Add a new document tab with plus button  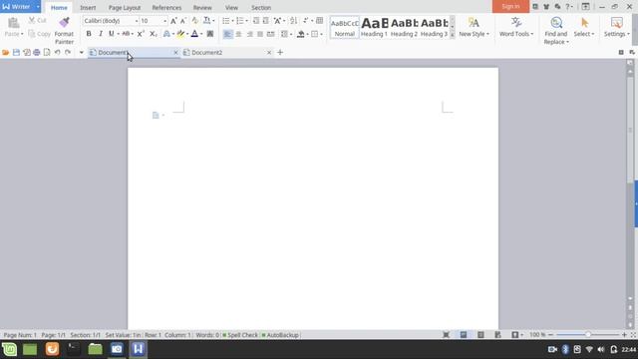pos(280,53)
